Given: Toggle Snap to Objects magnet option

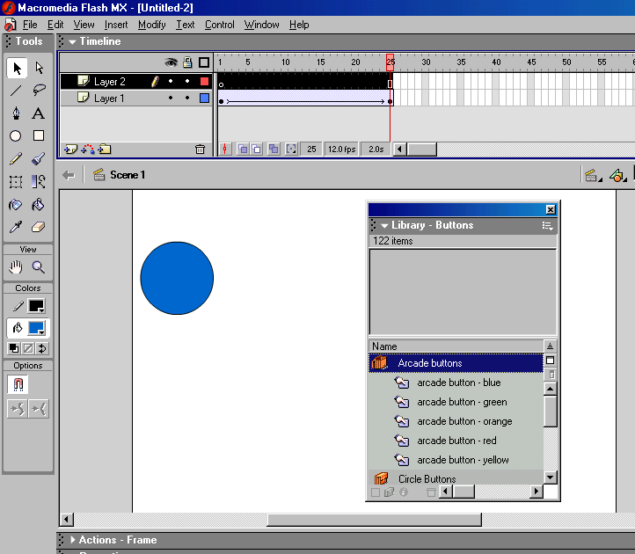Looking at the screenshot, I should [x=17, y=384].
